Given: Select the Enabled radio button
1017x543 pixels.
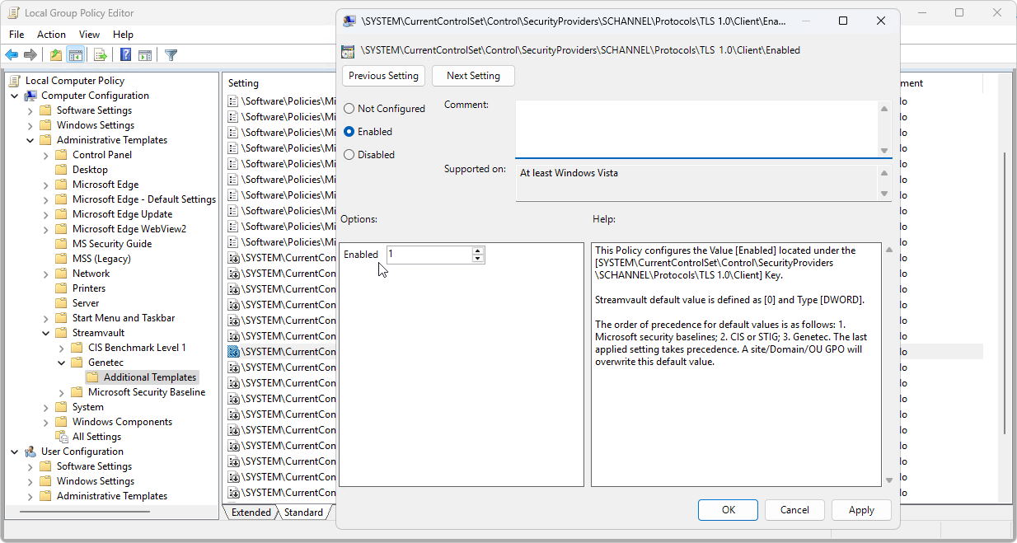Looking at the screenshot, I should [349, 131].
